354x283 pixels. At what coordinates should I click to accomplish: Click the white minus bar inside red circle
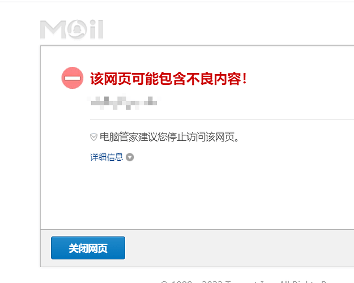pyautogui.click(x=72, y=78)
